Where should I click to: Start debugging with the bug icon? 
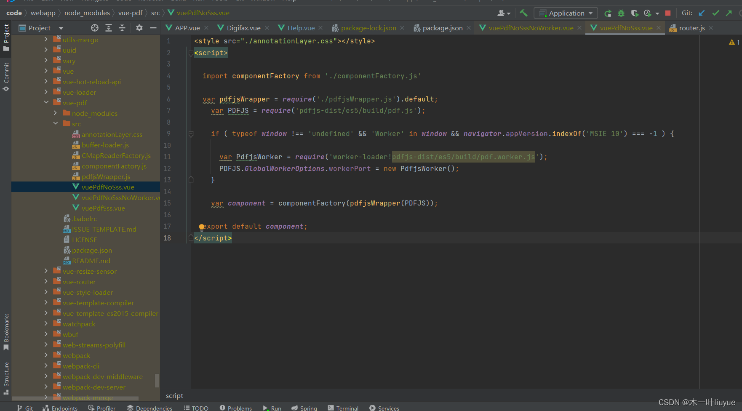point(621,13)
